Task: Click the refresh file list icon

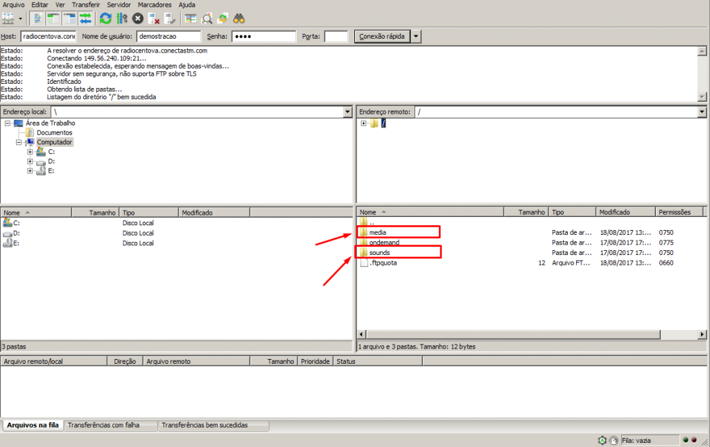Action: pyautogui.click(x=105, y=18)
